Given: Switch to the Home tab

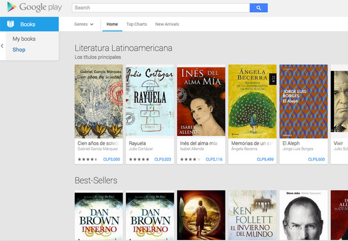Looking at the screenshot, I should pyautogui.click(x=112, y=24).
